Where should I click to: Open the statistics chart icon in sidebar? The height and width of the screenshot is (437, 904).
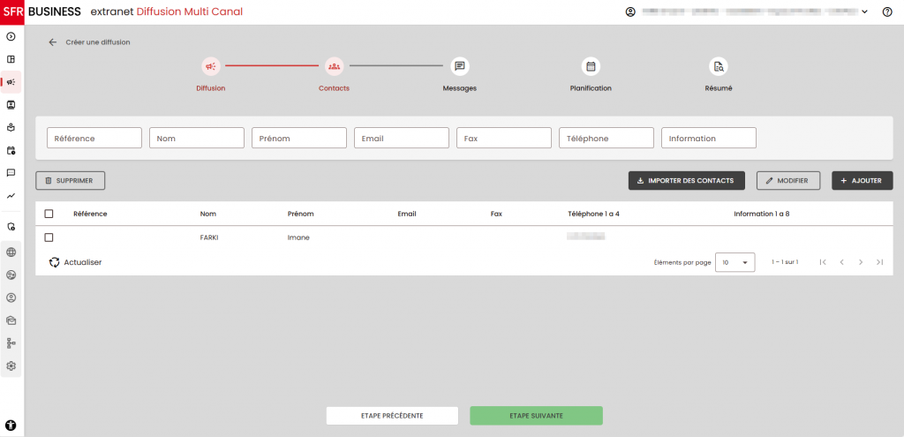pos(11,195)
